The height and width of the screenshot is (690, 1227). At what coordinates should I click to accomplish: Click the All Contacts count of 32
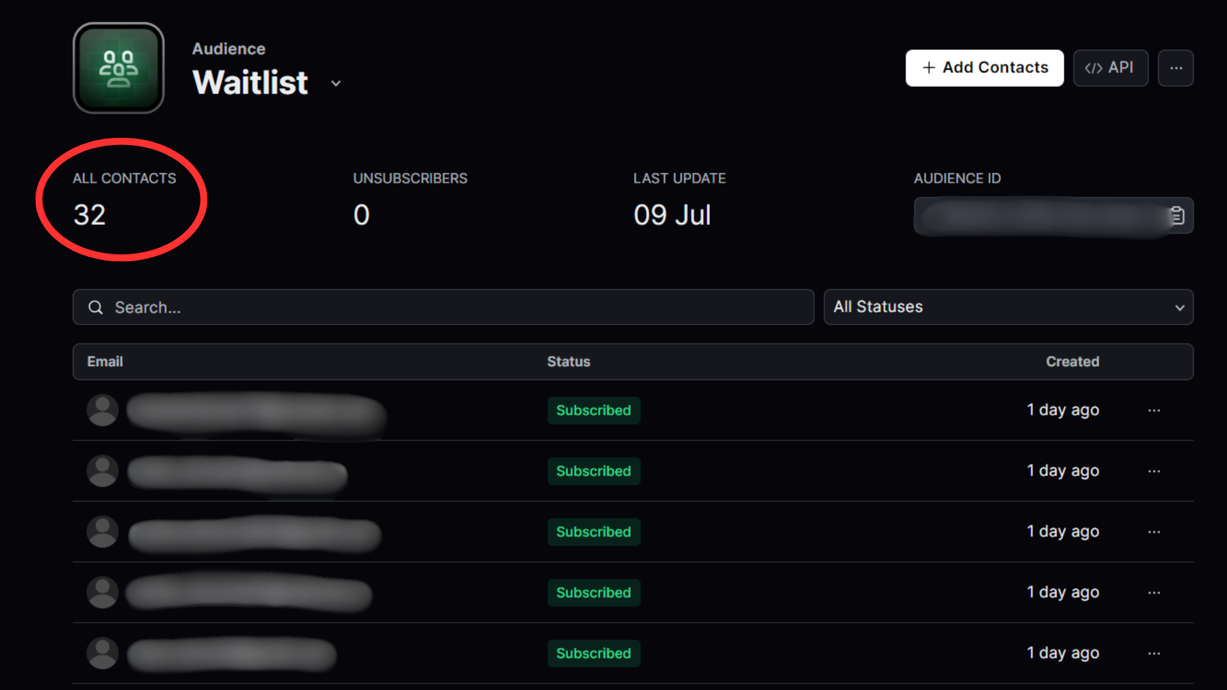[89, 215]
